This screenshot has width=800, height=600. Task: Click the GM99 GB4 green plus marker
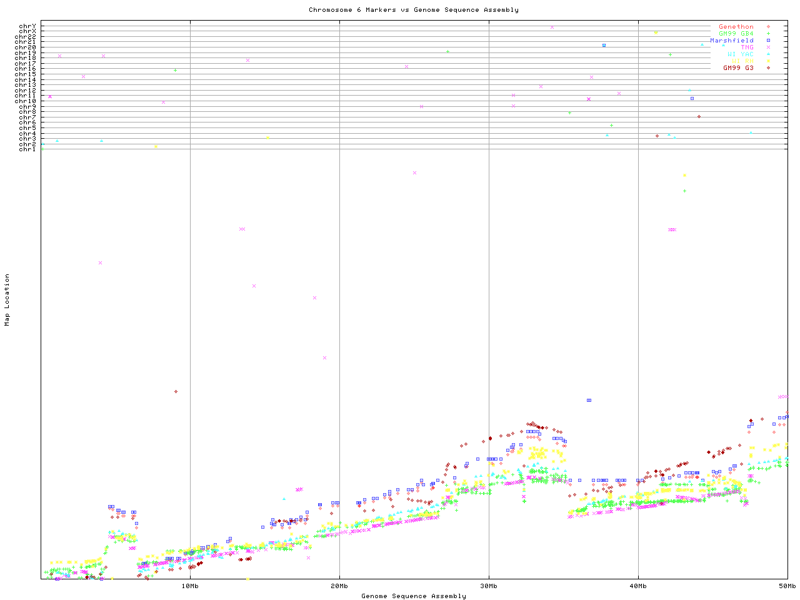(768, 34)
